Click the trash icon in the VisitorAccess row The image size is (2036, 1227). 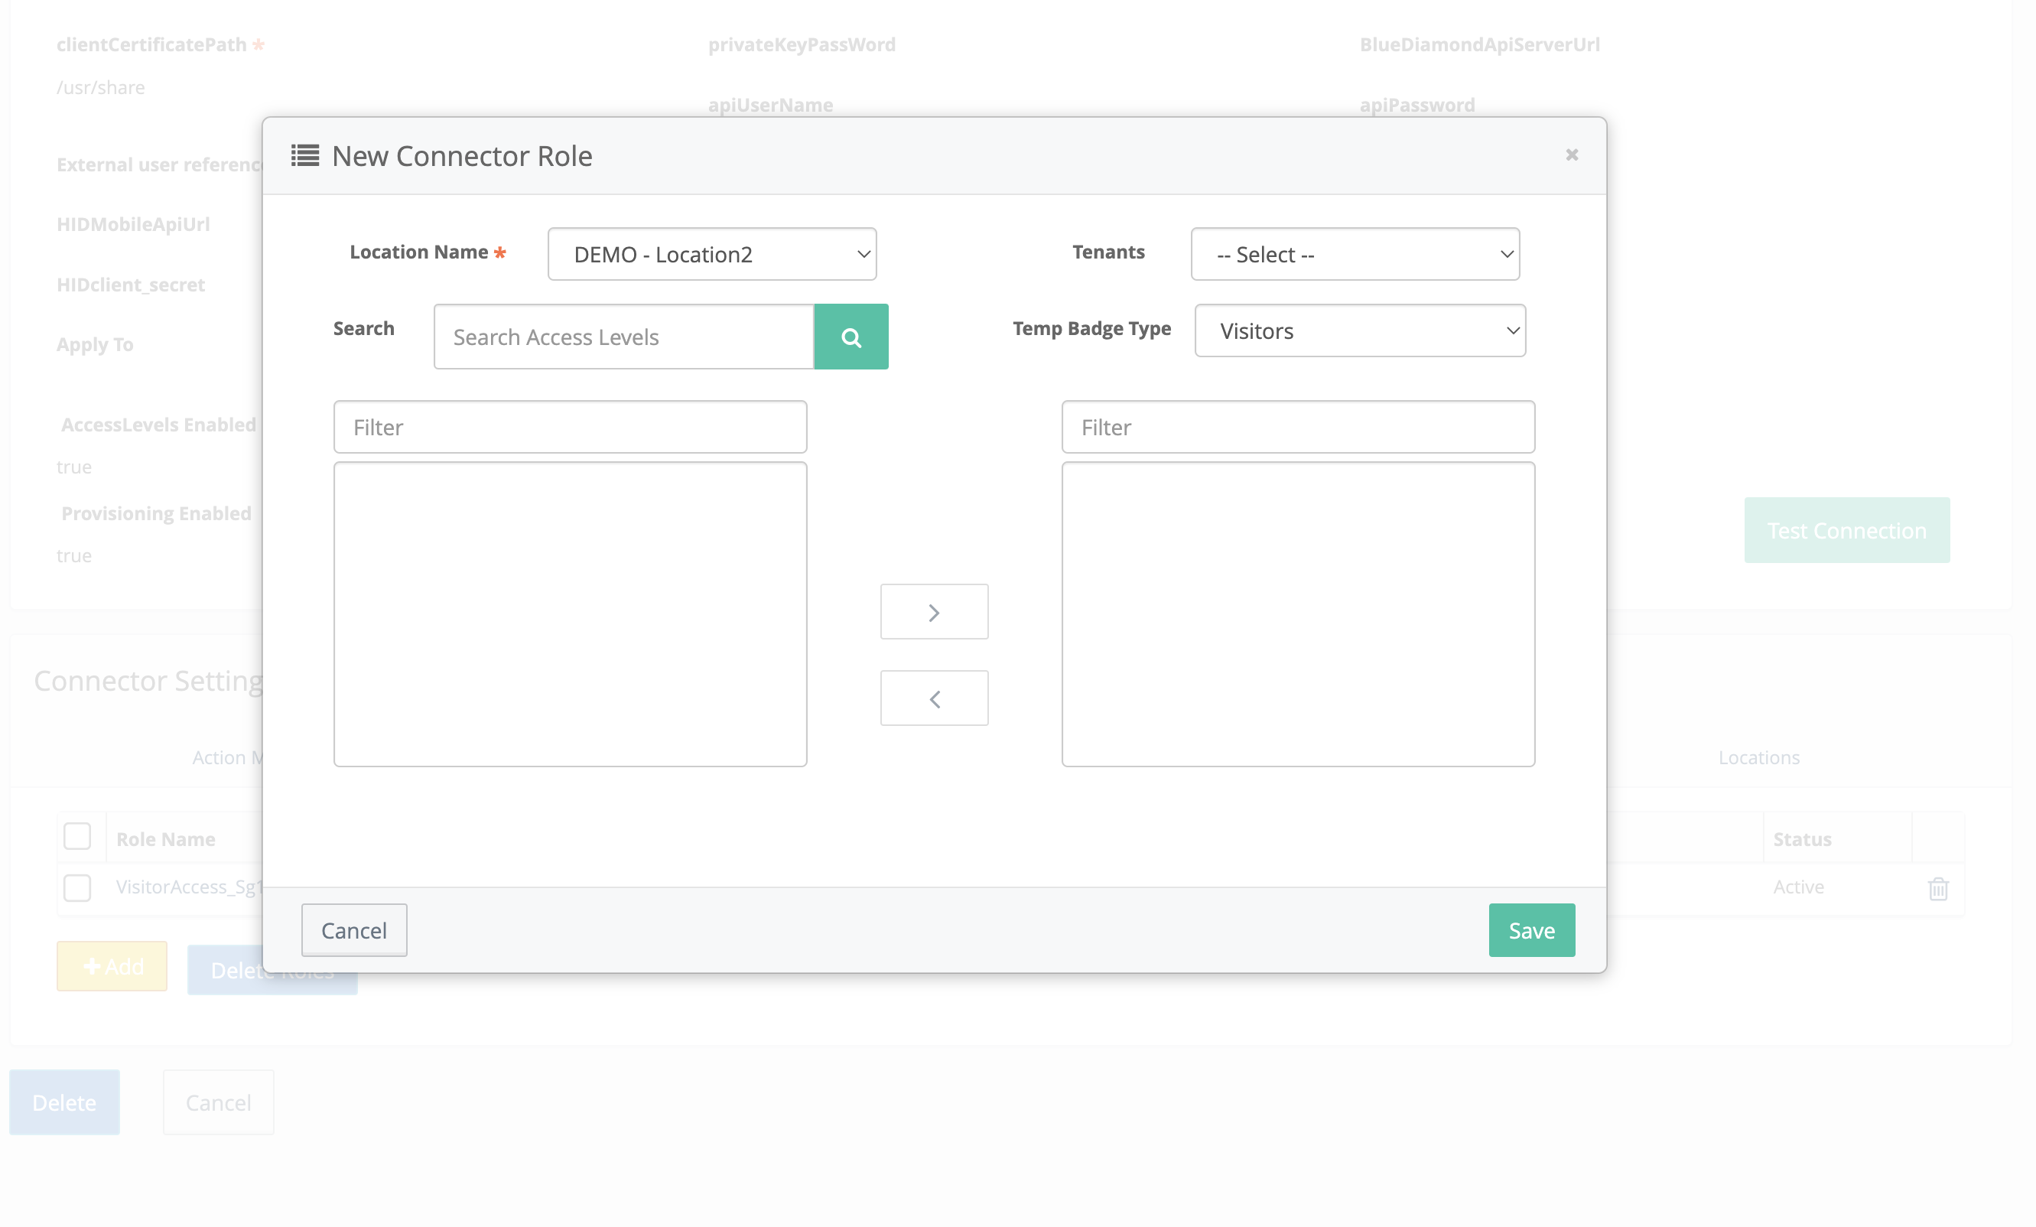[1937, 888]
